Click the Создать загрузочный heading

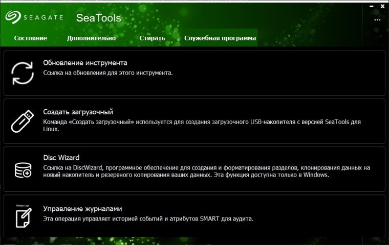78,112
